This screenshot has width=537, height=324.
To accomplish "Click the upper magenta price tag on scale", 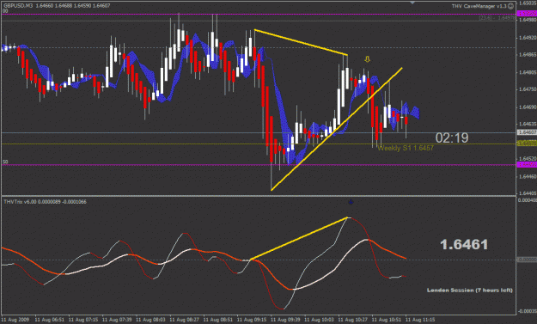I will 527,14.
